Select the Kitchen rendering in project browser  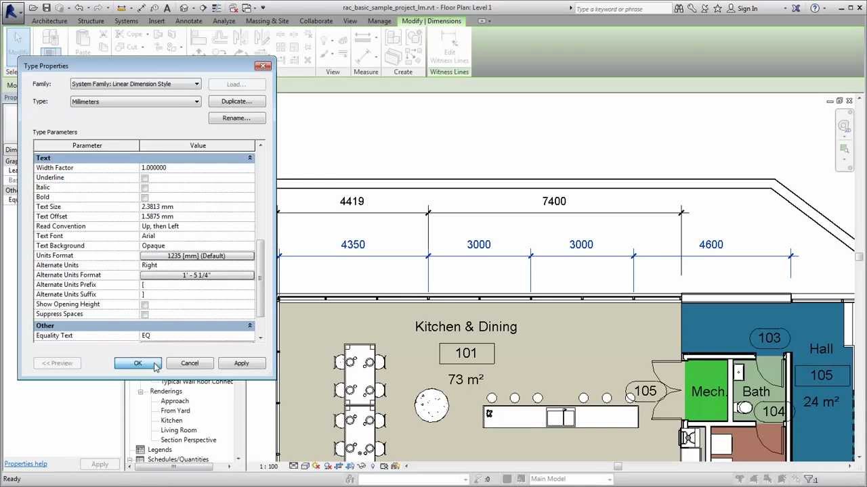(171, 421)
